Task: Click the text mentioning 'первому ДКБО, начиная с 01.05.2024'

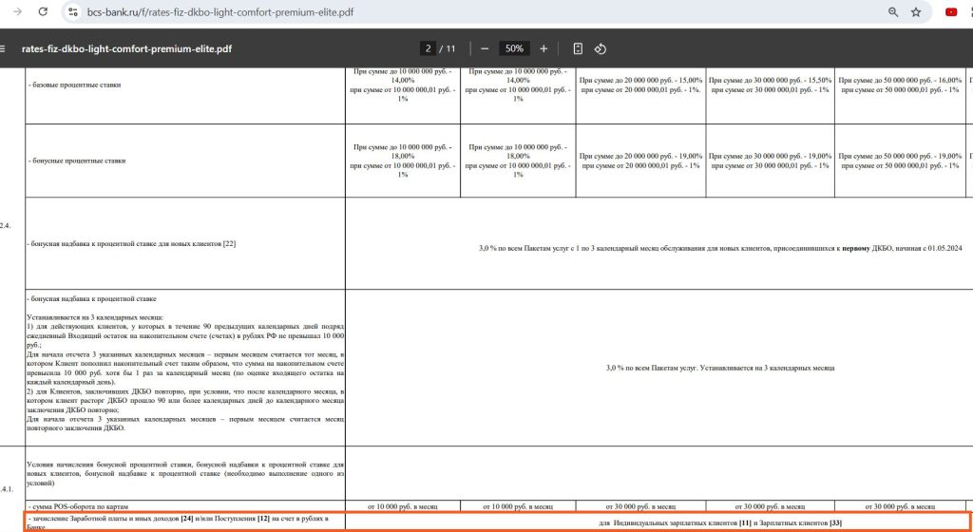Action: click(902, 248)
